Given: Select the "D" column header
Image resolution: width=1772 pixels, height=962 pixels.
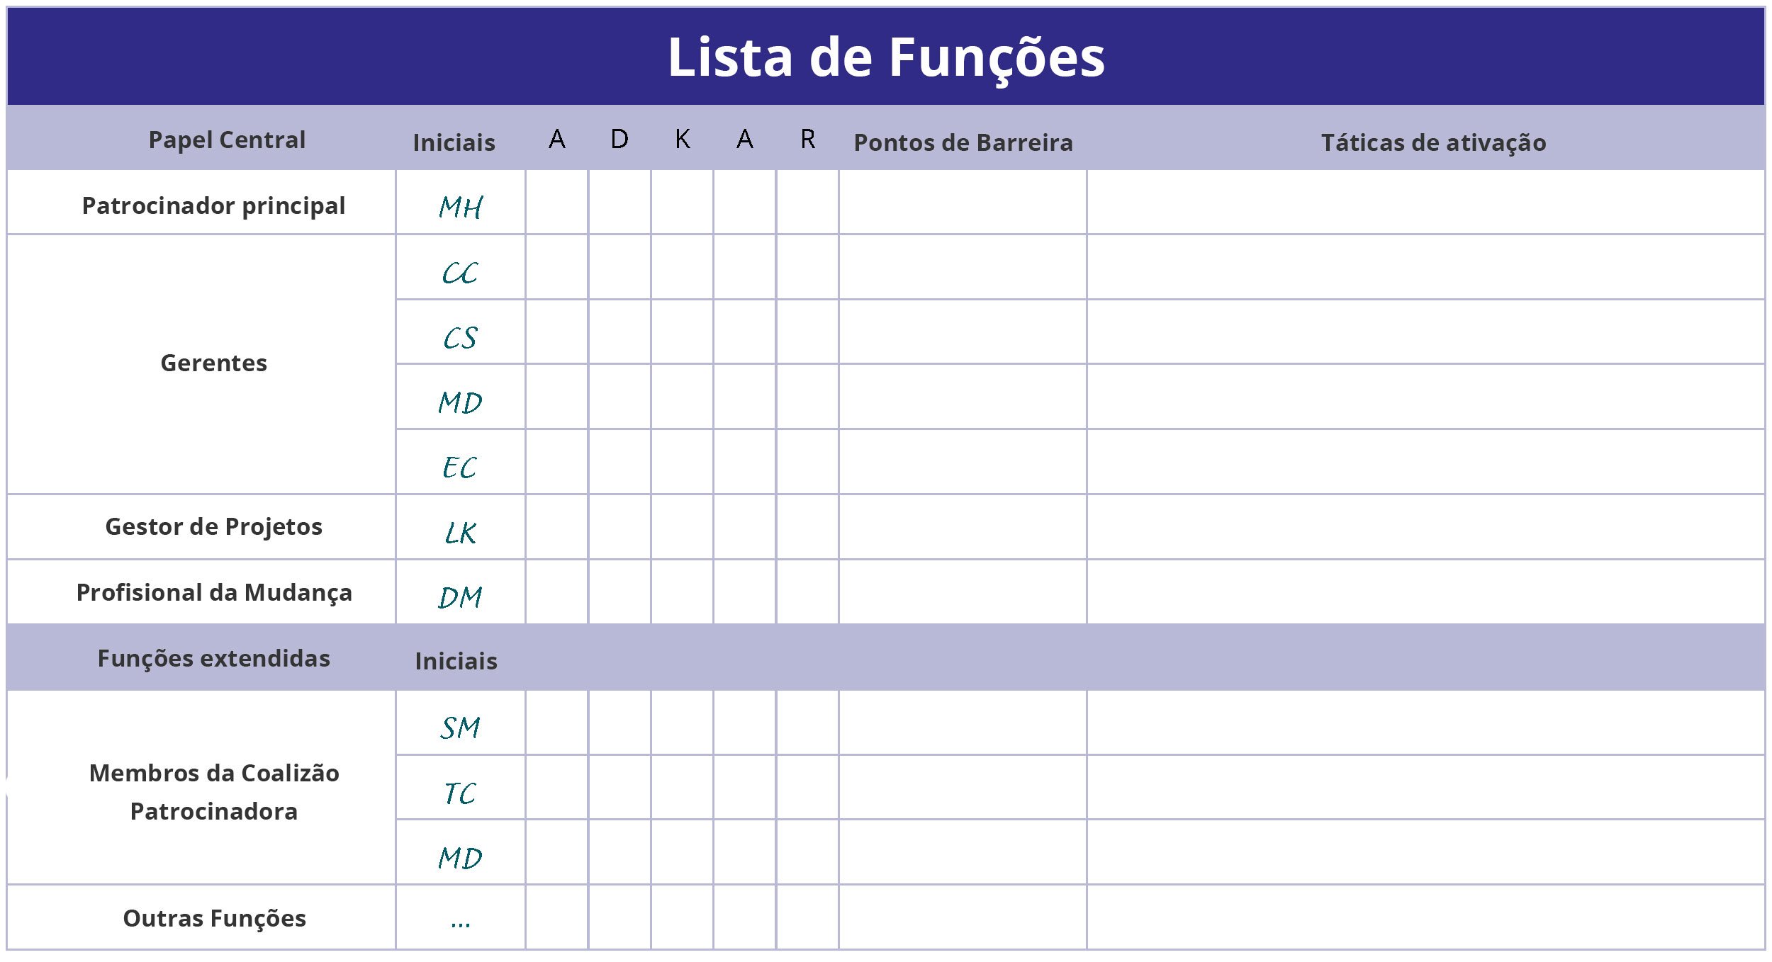Looking at the screenshot, I should 619,139.
